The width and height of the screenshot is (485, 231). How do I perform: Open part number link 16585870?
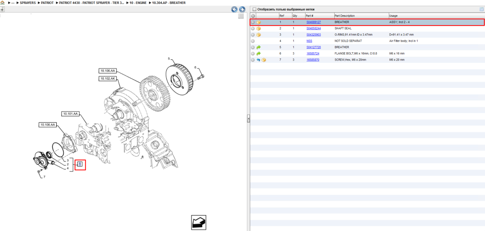click(313, 60)
